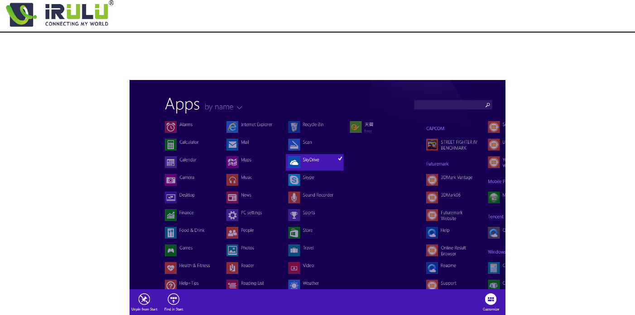The image size is (635, 315).
Task: Click the Customize button
Action: tap(491, 302)
